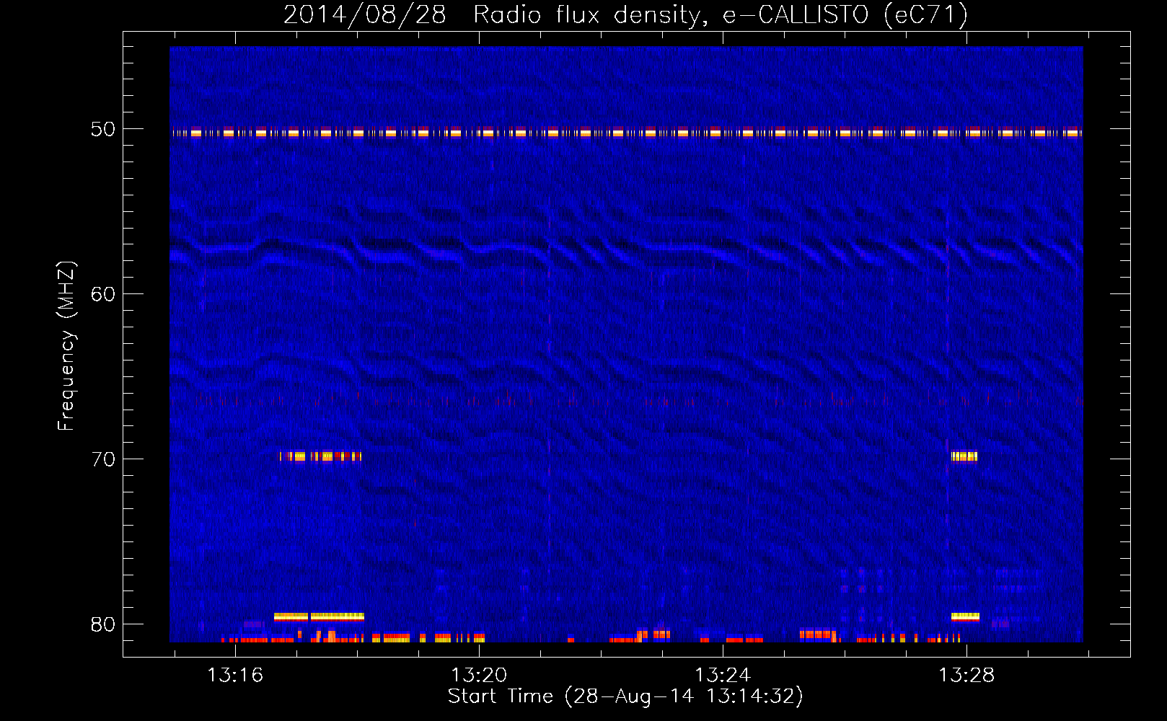Screen dimensions: 1167x721
Task: Click the yellow 80 MHz band near 13:28
Action: point(965,616)
